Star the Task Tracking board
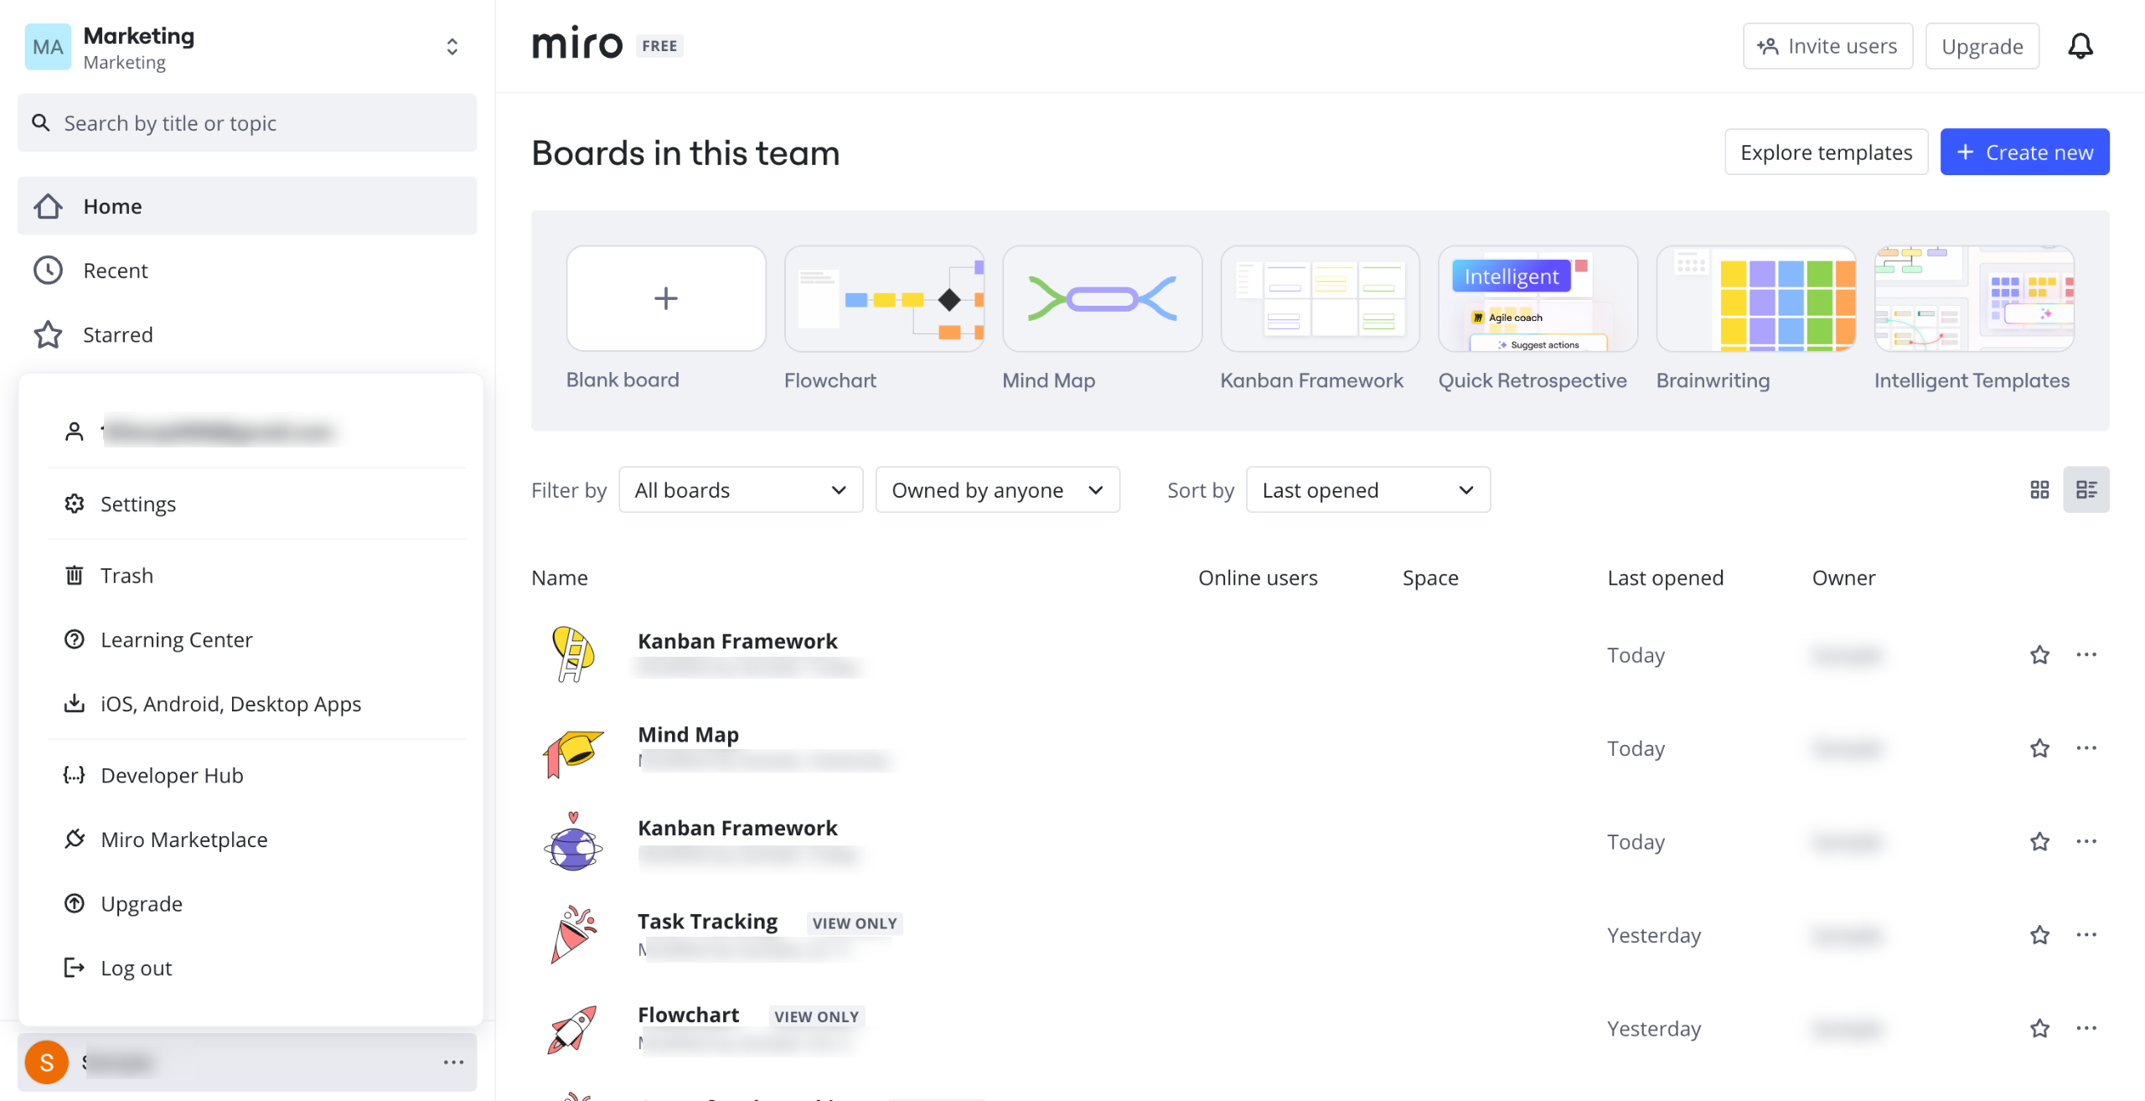The width and height of the screenshot is (2145, 1101). [2039, 935]
